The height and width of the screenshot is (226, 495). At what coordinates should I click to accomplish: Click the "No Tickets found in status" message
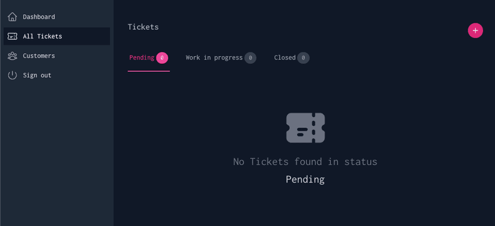[x=305, y=162]
